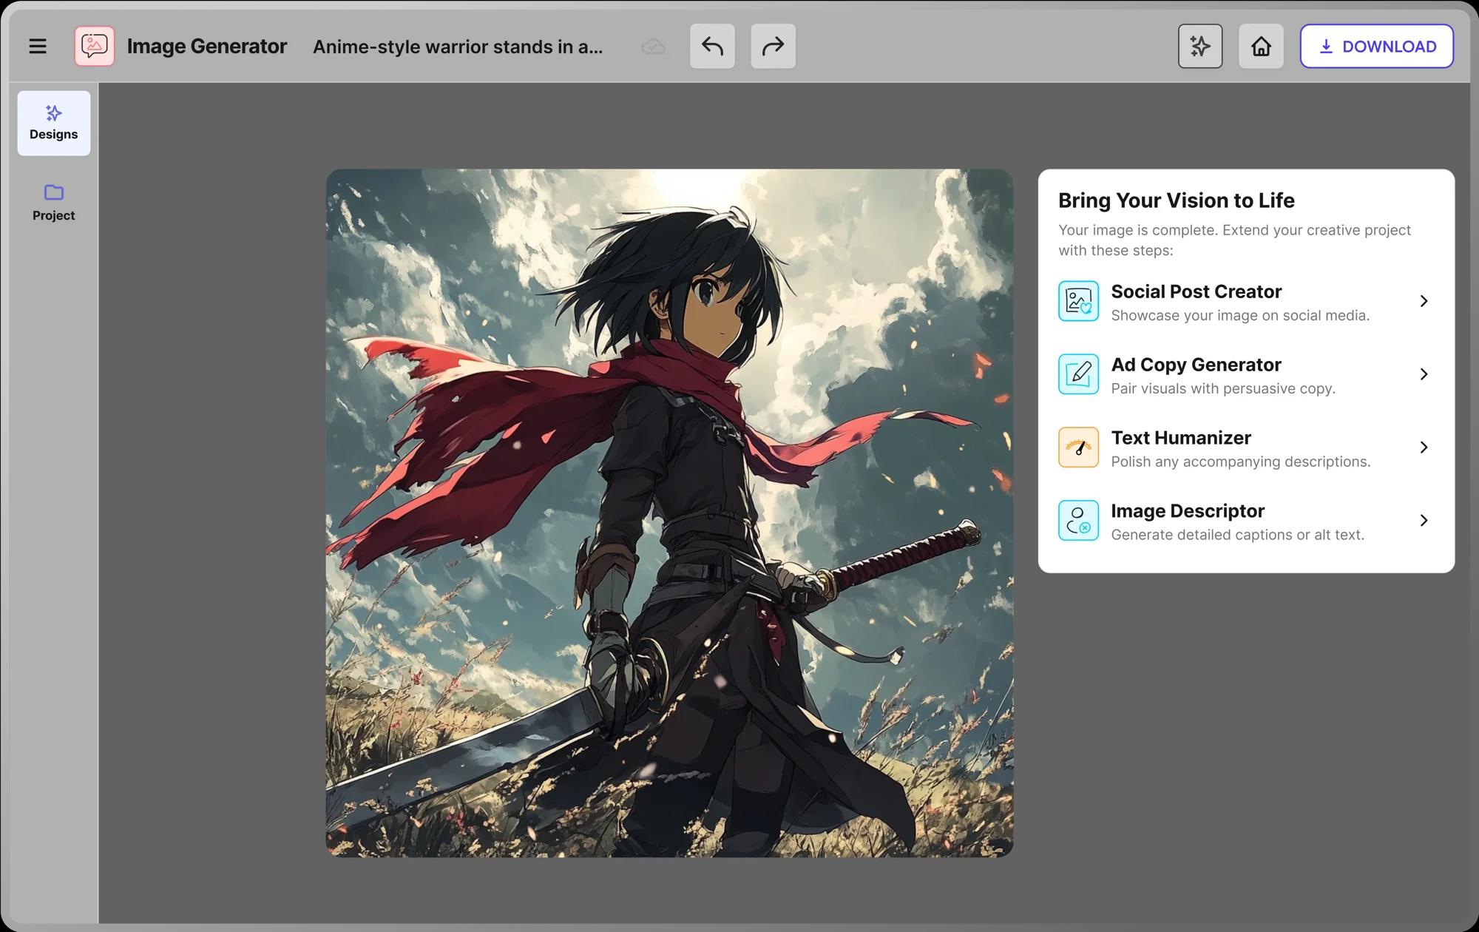Click the Text Humanizer gauge icon
This screenshot has width=1479, height=932.
pyautogui.click(x=1078, y=447)
